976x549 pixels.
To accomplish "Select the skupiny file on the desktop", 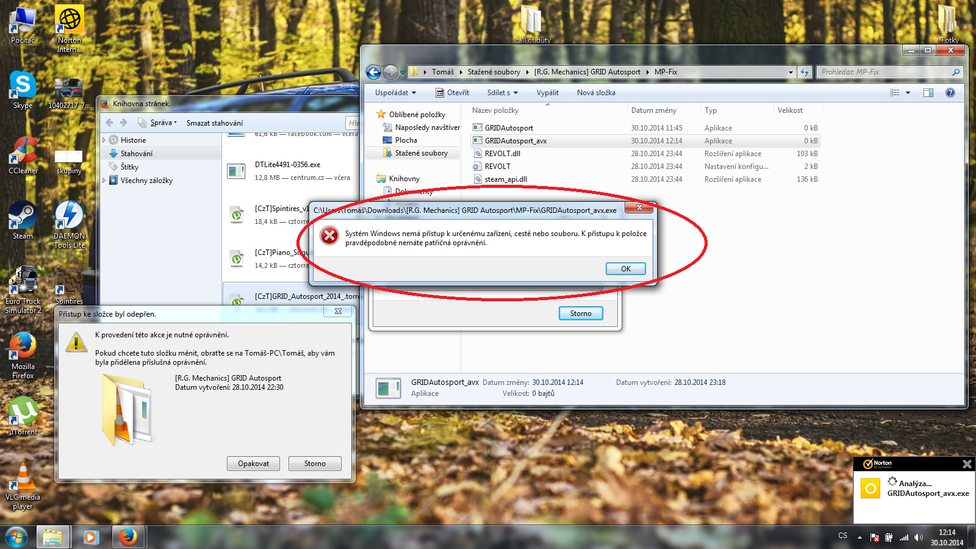I will click(69, 162).
